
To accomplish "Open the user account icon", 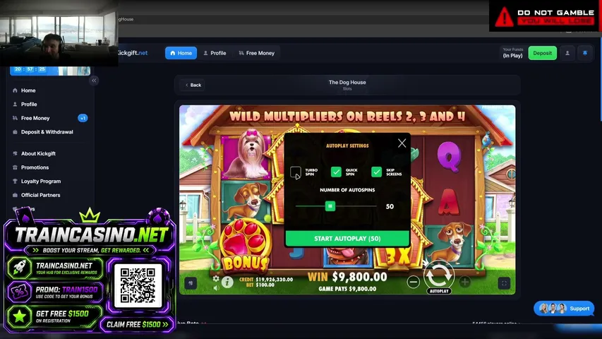I will click(x=567, y=53).
